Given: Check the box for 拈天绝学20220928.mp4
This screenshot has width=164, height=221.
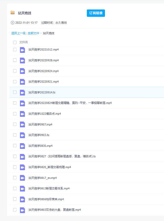Looking at the screenshot, I should 15,60.
